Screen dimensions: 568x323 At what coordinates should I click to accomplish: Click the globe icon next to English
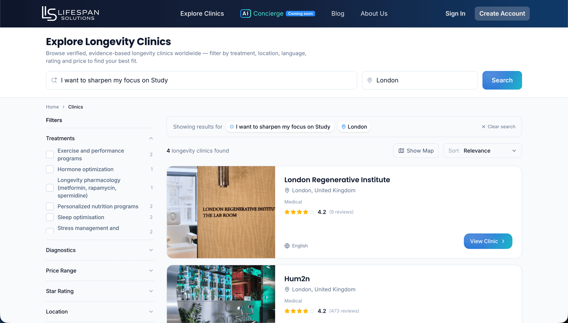(287, 246)
